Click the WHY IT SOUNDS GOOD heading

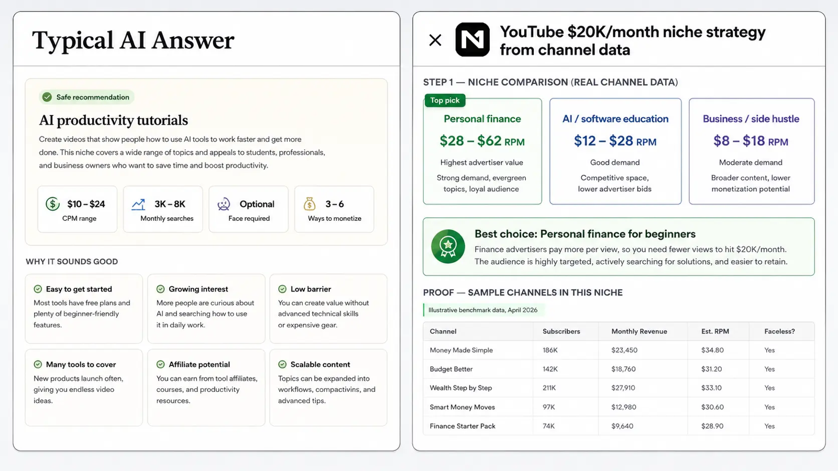point(72,262)
